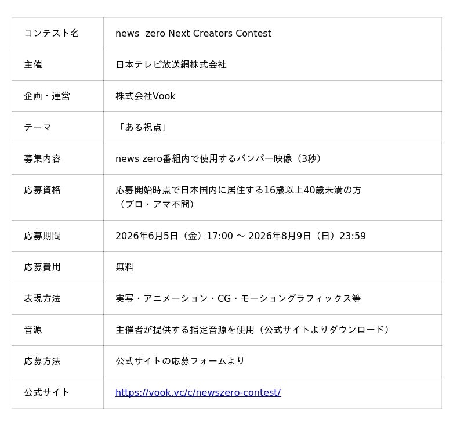Open the vook.vc newszero-contest link
Viewport: 464px width, 426px height.
click(198, 392)
